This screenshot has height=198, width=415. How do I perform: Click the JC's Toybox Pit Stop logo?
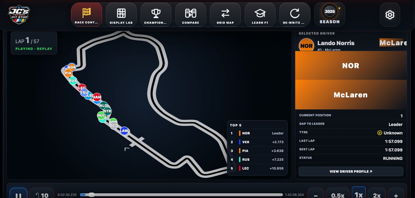click(x=19, y=14)
